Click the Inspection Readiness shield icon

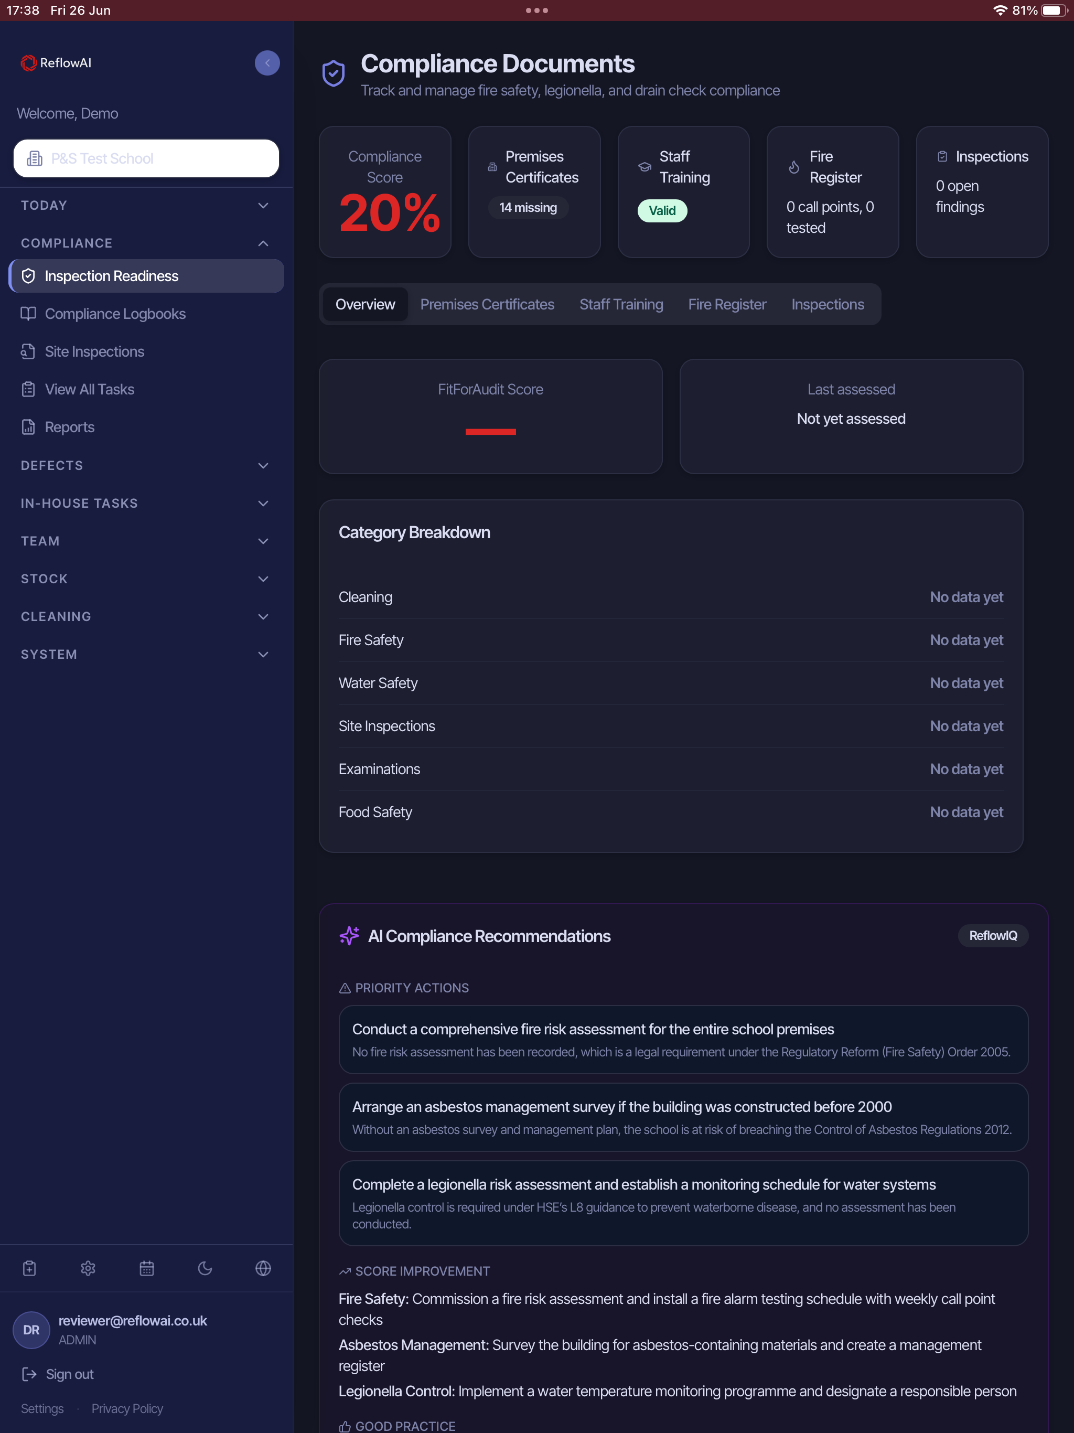(x=28, y=276)
